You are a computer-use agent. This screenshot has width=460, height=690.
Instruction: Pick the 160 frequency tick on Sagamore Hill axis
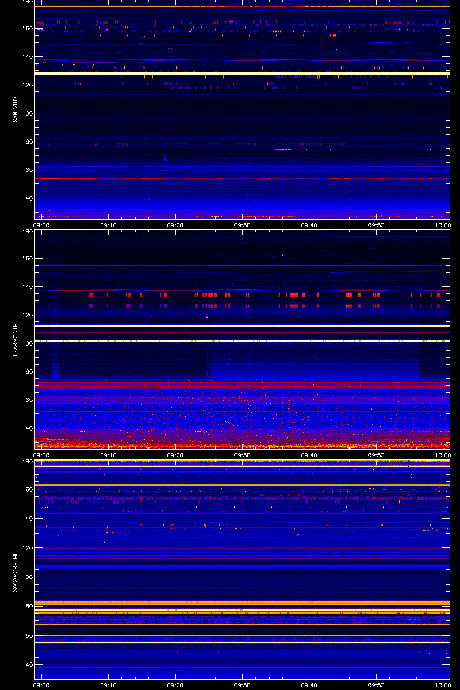click(x=26, y=490)
